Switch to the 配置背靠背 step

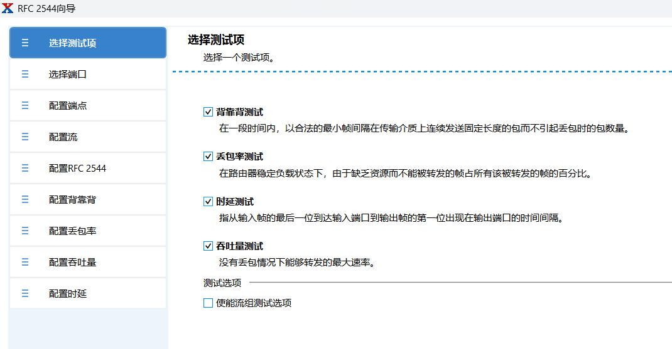[88, 199]
